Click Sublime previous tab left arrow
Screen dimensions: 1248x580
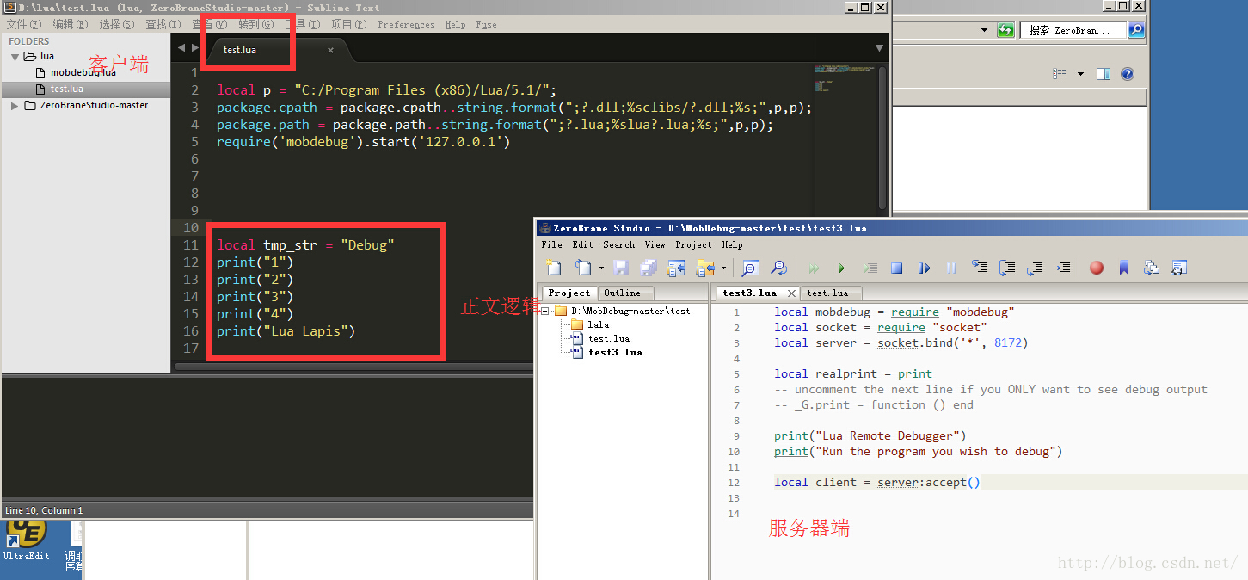(x=181, y=47)
